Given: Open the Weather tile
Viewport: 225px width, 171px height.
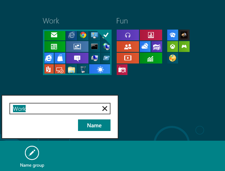Looking at the screenshot, I should (x=100, y=69).
